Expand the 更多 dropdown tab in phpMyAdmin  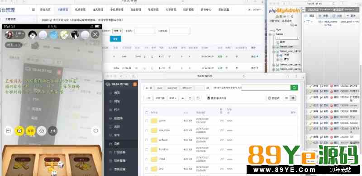pos(351,16)
